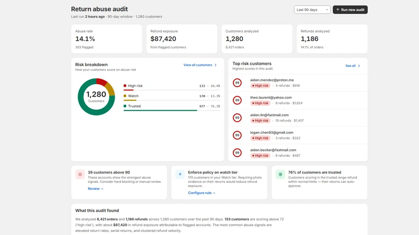Viewport: 419px width, 235px height.
Task: Click the green shield icon beside 76% of customers are trusted
Action: [x=280, y=174]
